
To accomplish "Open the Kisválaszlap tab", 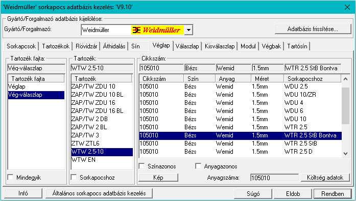I will [x=220, y=46].
